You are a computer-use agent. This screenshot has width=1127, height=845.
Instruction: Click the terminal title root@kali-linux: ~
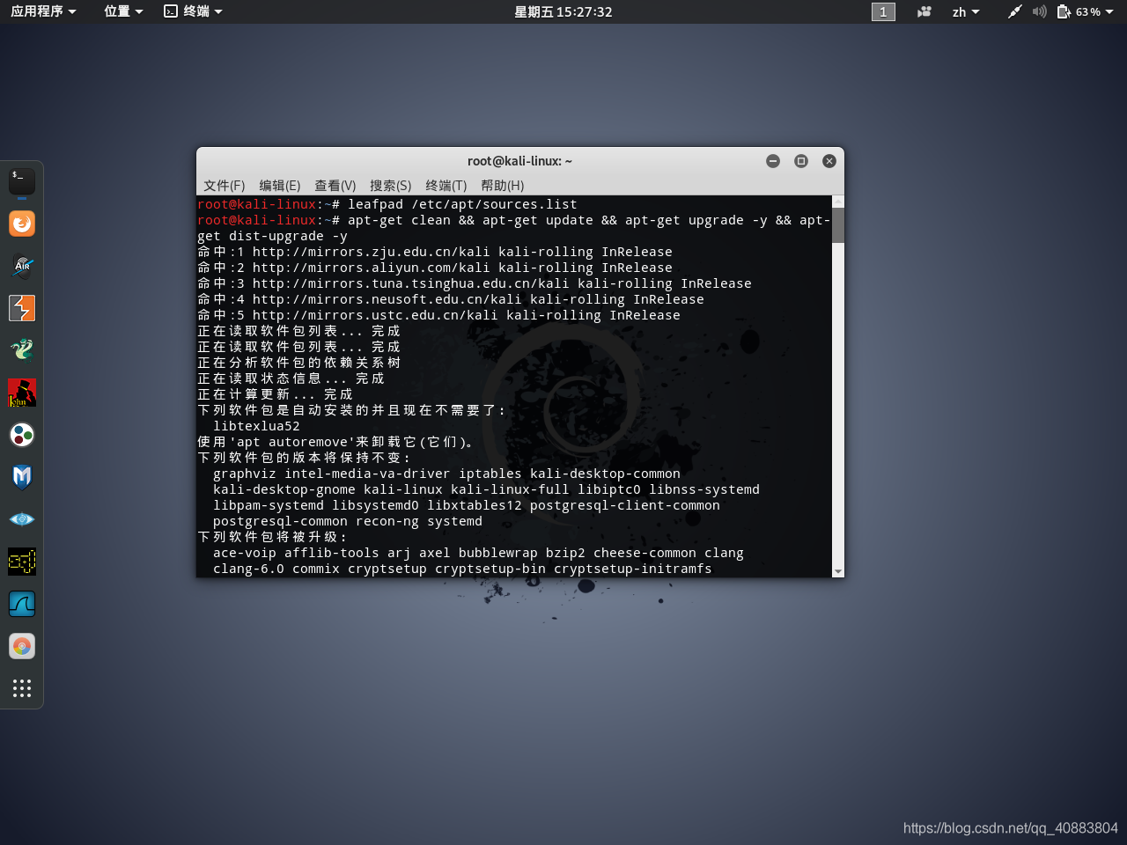[x=519, y=161]
